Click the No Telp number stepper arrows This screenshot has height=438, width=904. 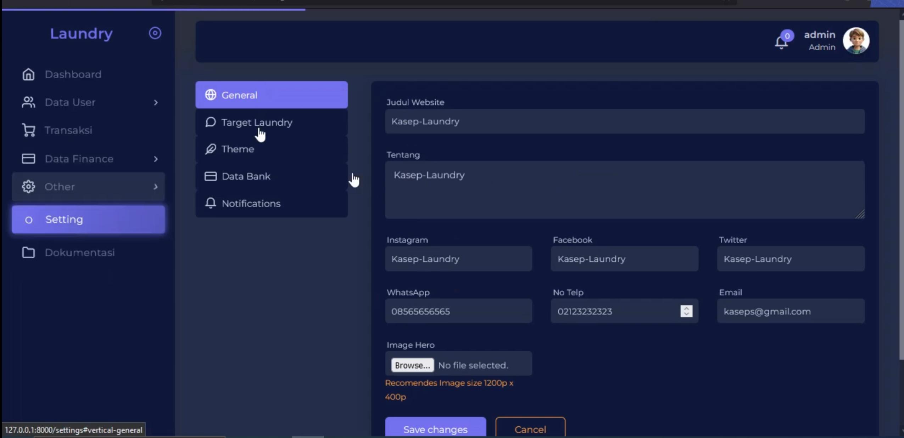click(686, 311)
